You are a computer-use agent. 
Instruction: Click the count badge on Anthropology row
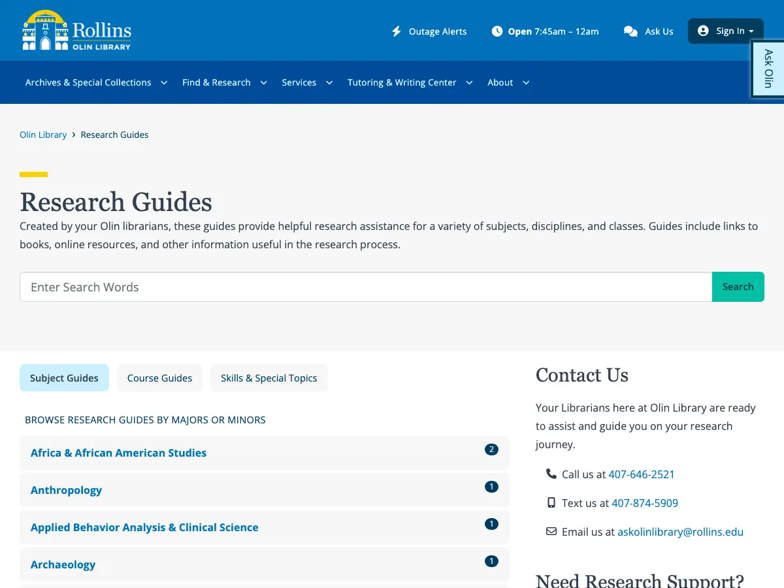[x=491, y=487]
